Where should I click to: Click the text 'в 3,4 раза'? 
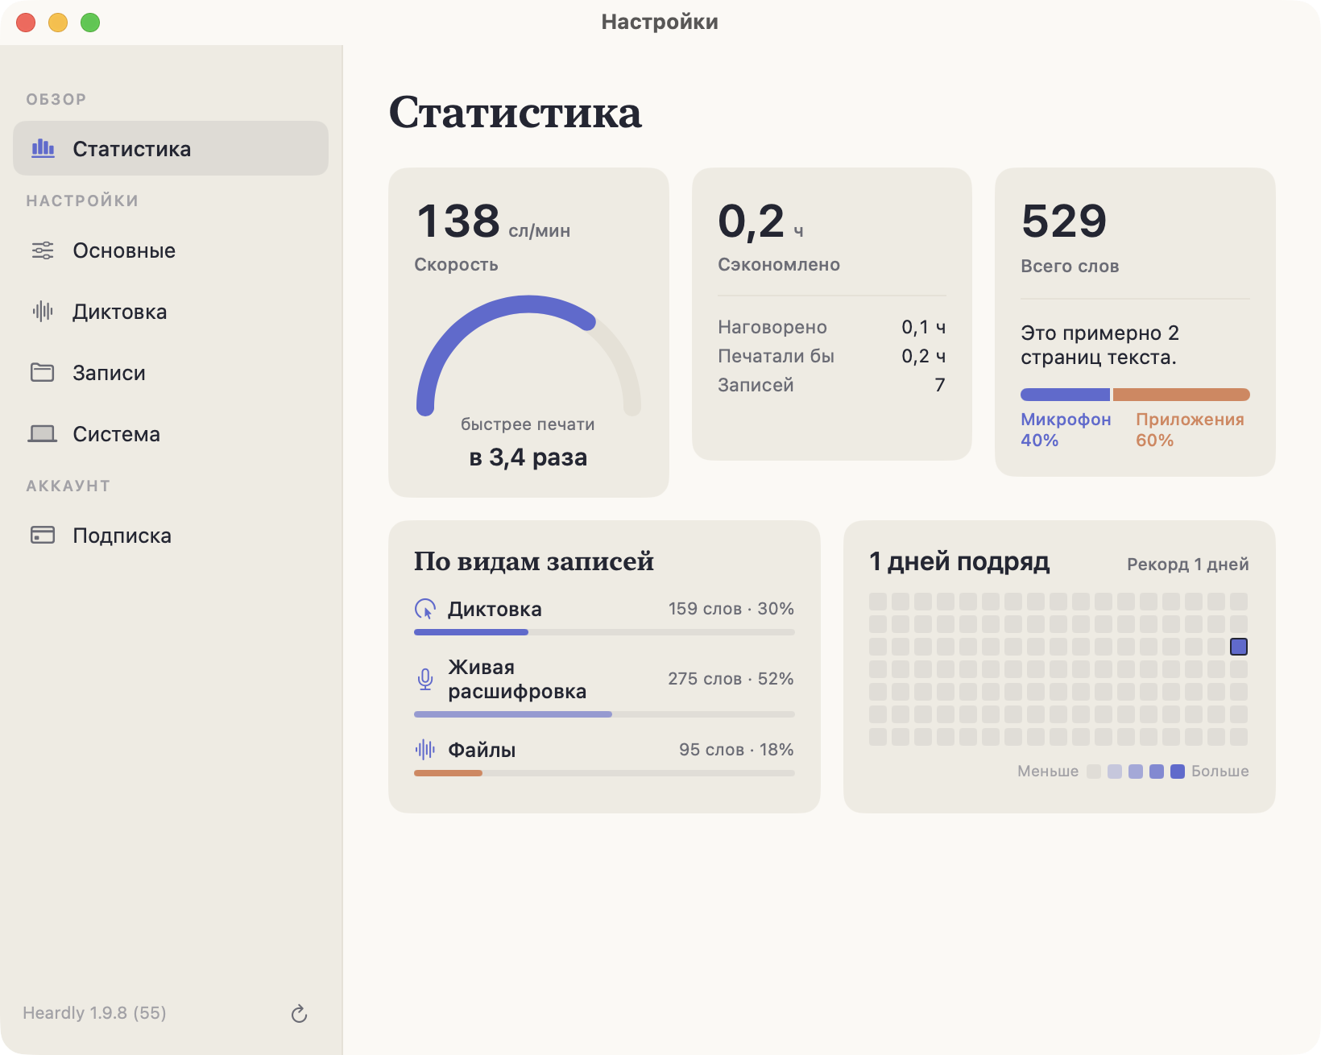(x=528, y=457)
